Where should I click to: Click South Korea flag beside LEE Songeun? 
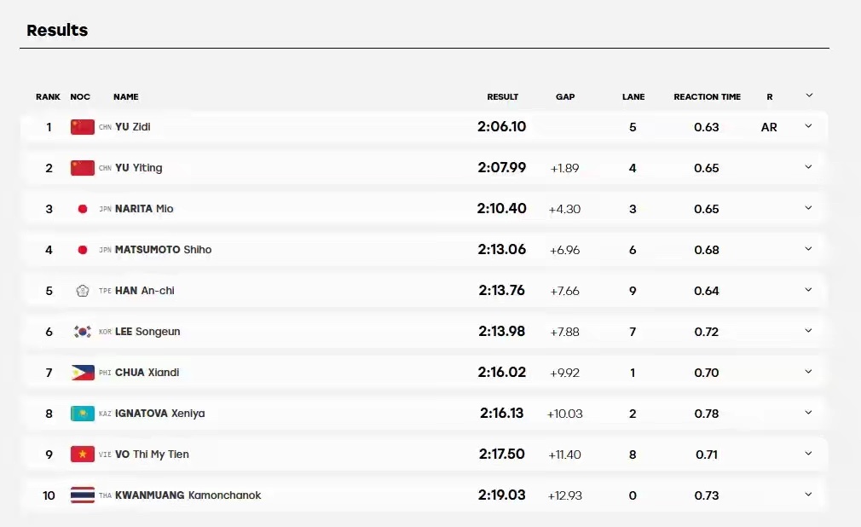83,332
